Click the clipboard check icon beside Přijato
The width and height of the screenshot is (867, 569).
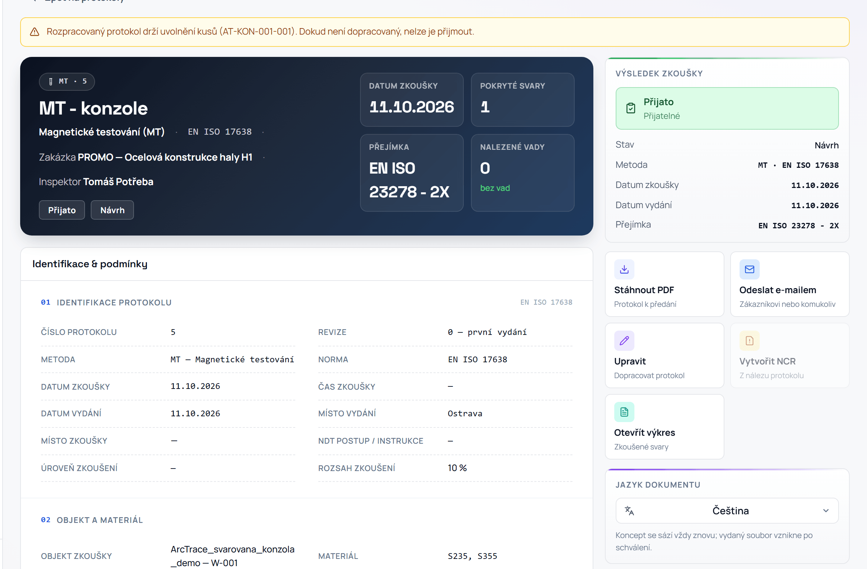click(630, 108)
